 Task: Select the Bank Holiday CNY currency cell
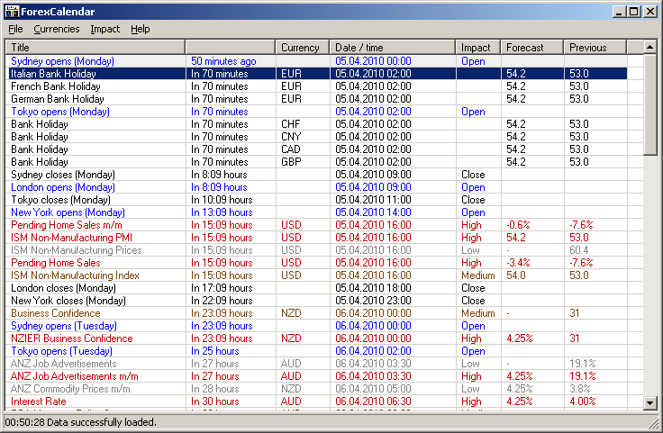point(303,137)
